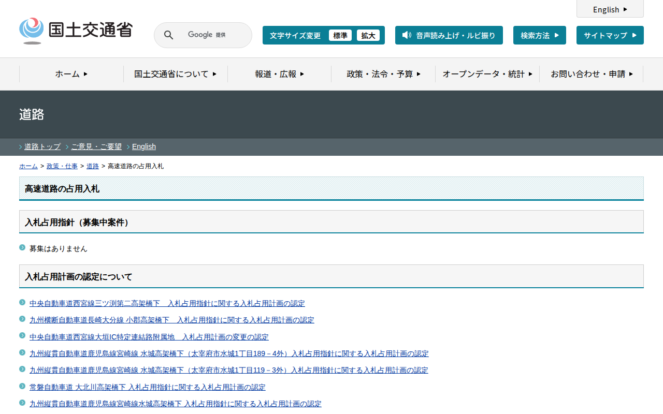Screen dimensions: 663x414
Task: Click bullet icon beside 常磐自動車道 link
Action: tap(22, 386)
